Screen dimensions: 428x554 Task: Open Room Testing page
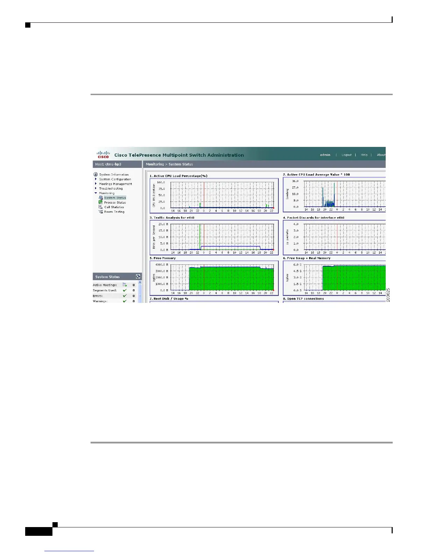(x=114, y=212)
